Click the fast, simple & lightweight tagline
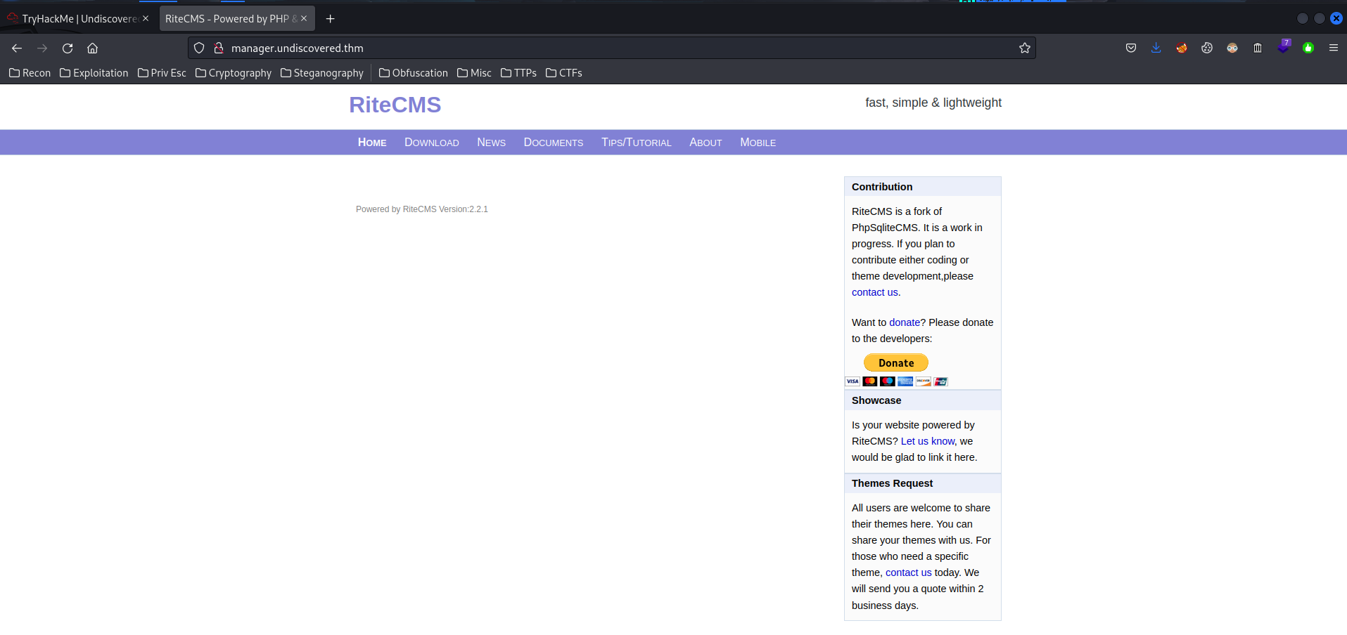The height and width of the screenshot is (635, 1347). pyautogui.click(x=933, y=103)
